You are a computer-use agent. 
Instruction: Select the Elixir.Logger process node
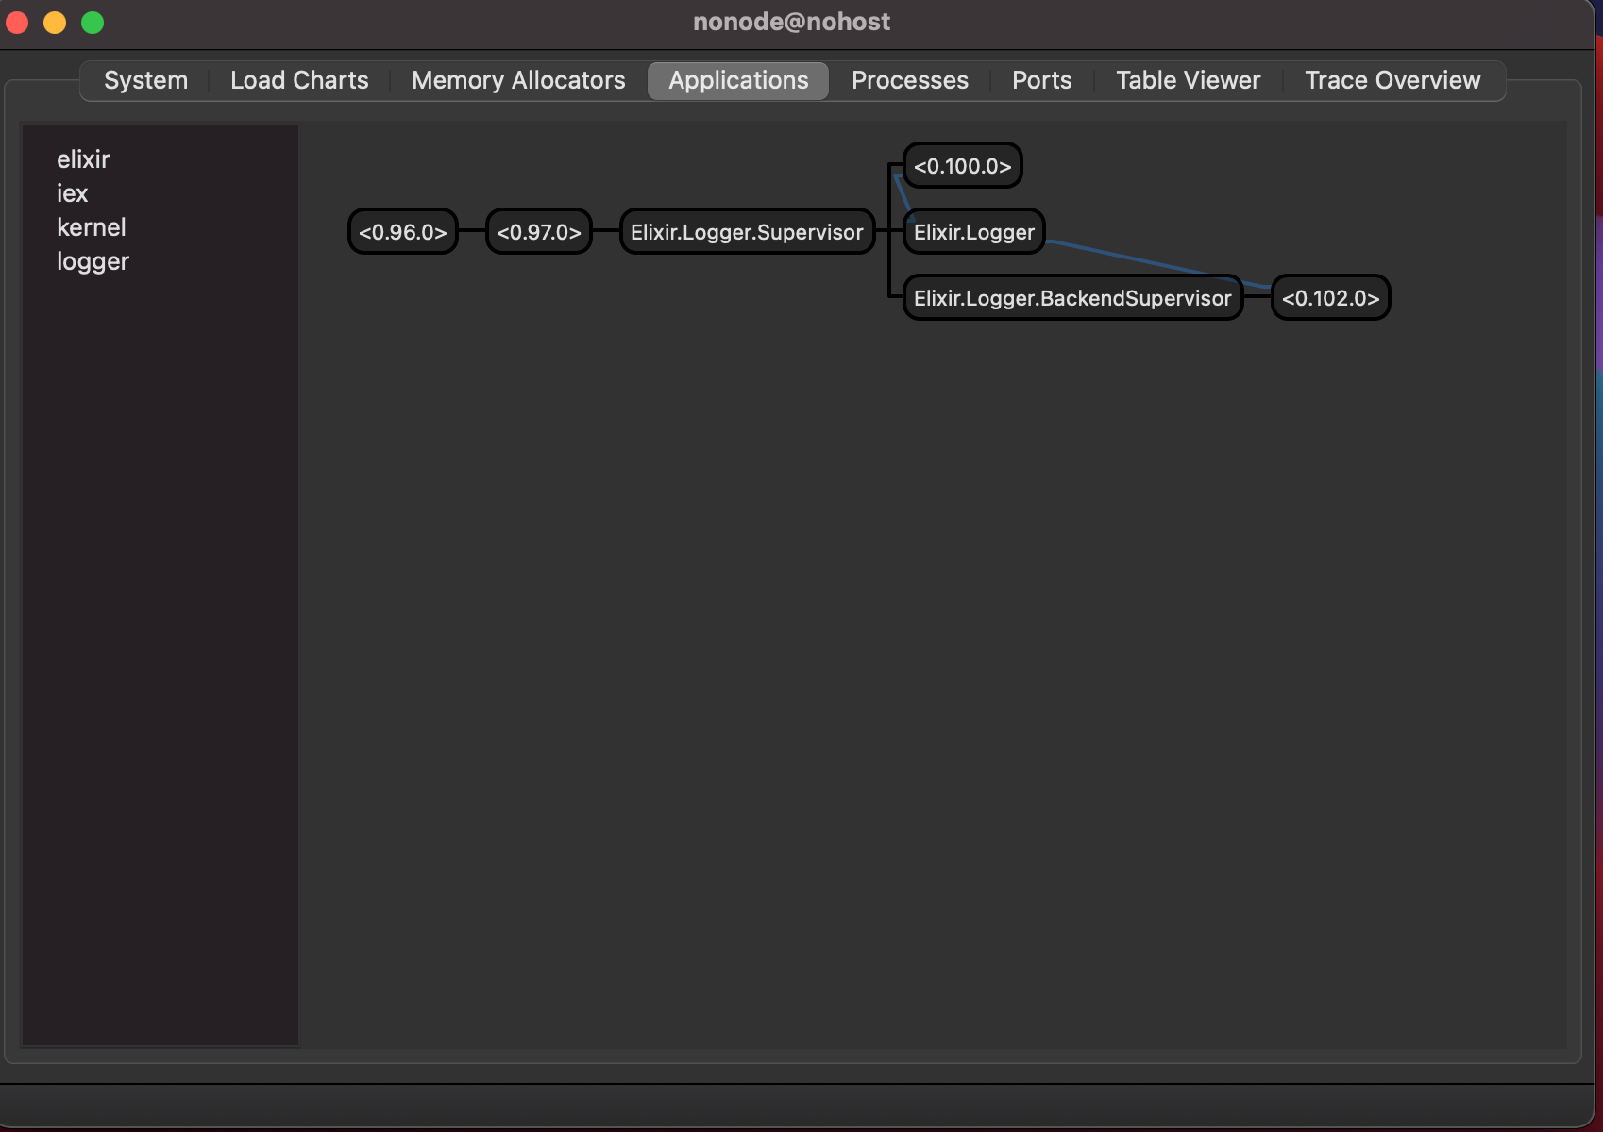pyautogui.click(x=974, y=232)
